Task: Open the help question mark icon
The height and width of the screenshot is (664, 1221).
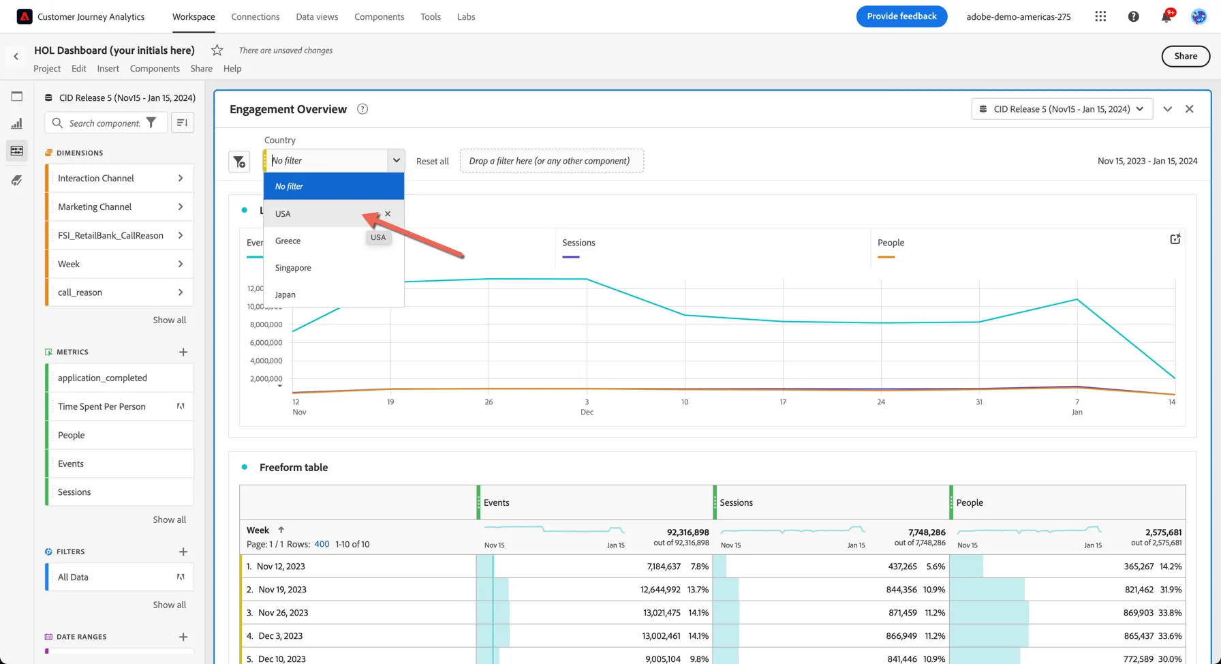Action: (1133, 16)
